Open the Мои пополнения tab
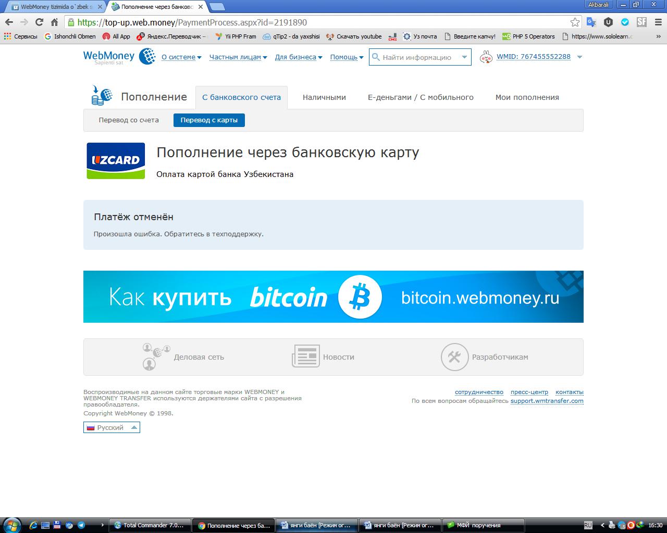This screenshot has width=667, height=533. click(x=527, y=97)
